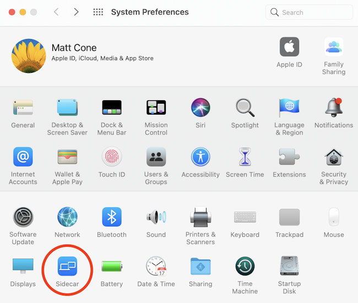Minimize the System Preferences window
This screenshot has width=358, height=303.
(x=23, y=12)
